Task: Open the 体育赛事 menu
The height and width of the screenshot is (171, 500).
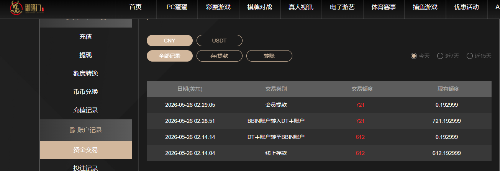Action: 384,7
